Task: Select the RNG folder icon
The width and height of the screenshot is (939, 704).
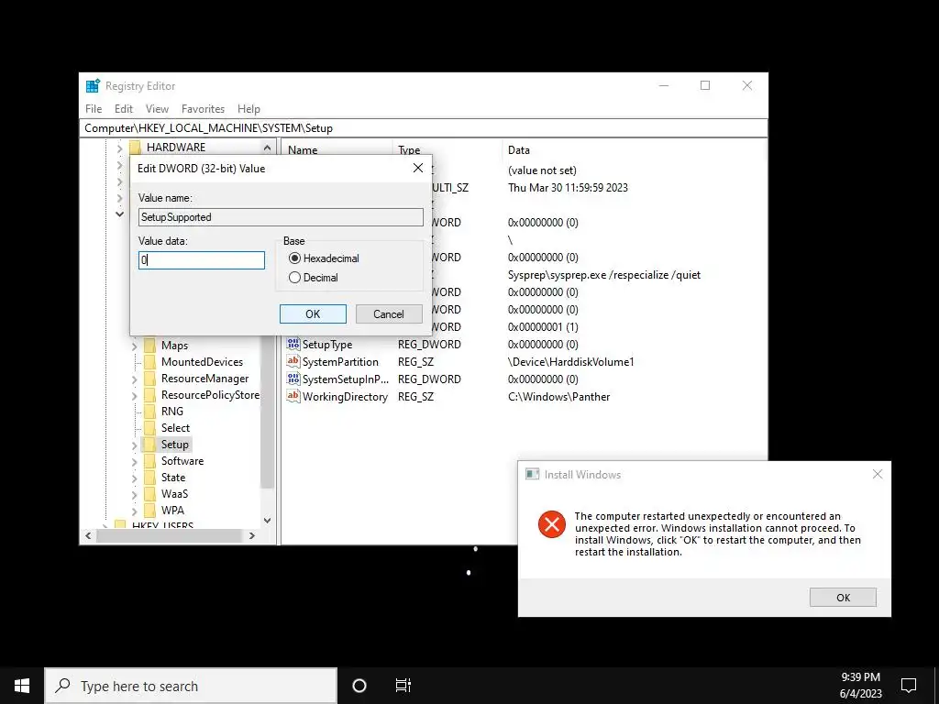Action: click(149, 412)
